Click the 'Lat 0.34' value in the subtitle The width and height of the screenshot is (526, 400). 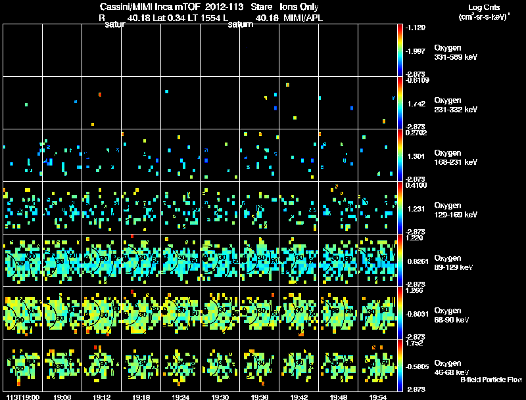[169, 18]
